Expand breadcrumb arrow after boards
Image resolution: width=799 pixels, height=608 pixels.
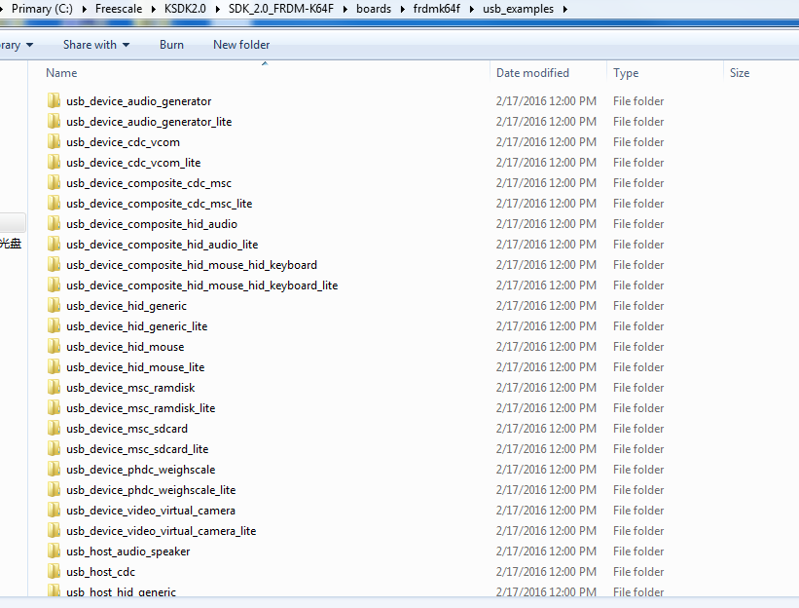403,9
